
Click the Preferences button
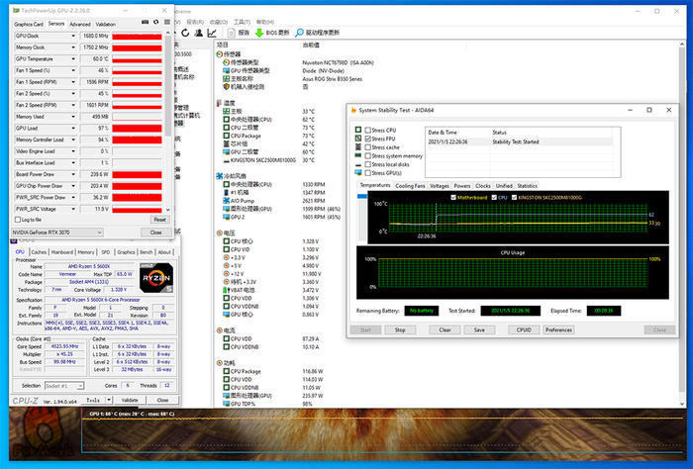(x=558, y=329)
